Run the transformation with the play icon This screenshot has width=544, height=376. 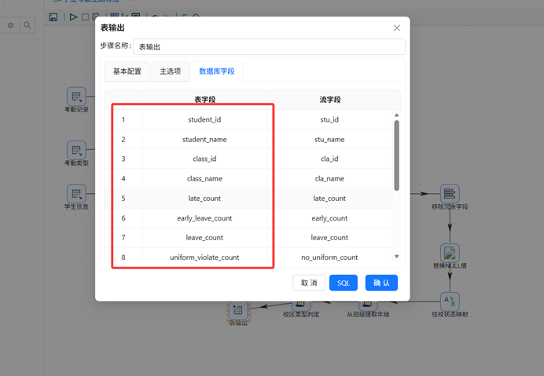pos(73,17)
